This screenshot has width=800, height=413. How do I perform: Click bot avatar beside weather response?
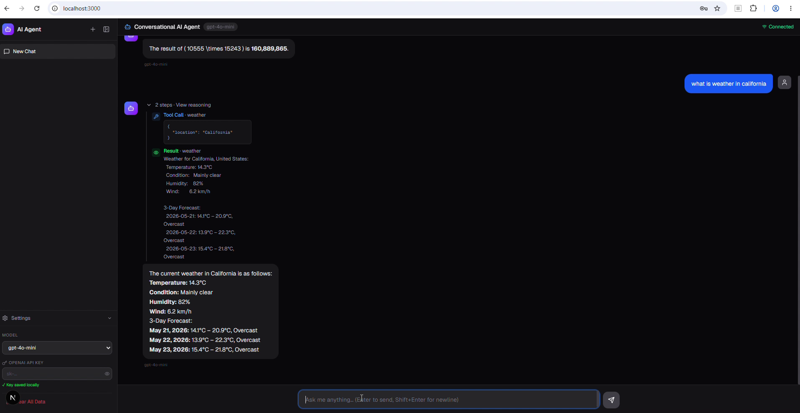(x=131, y=108)
